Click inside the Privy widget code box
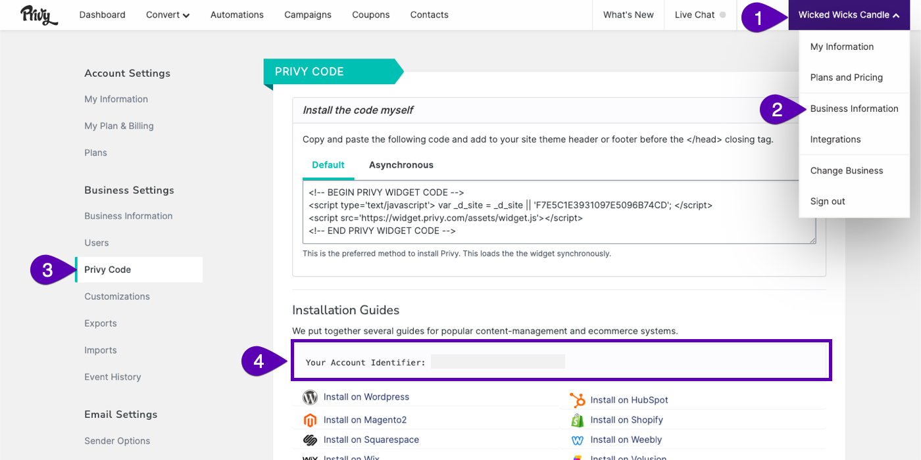Viewport: 921px width, 460px height. tap(558, 212)
